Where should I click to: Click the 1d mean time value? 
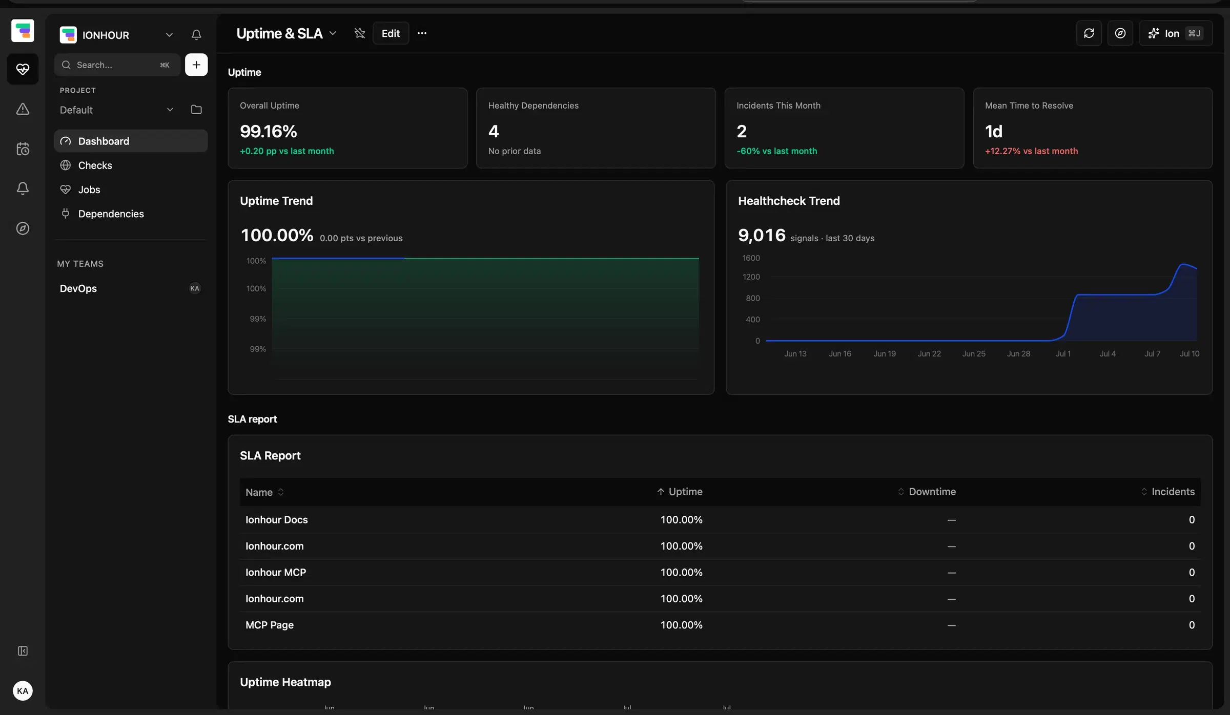tap(994, 132)
